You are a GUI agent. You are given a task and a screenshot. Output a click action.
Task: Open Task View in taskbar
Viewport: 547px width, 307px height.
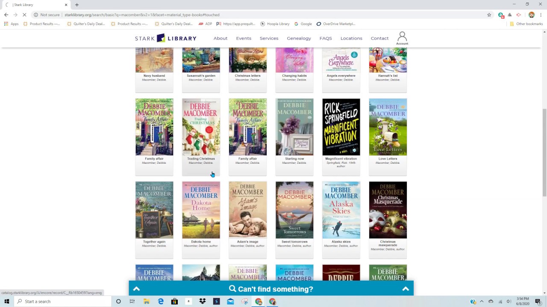(x=132, y=301)
